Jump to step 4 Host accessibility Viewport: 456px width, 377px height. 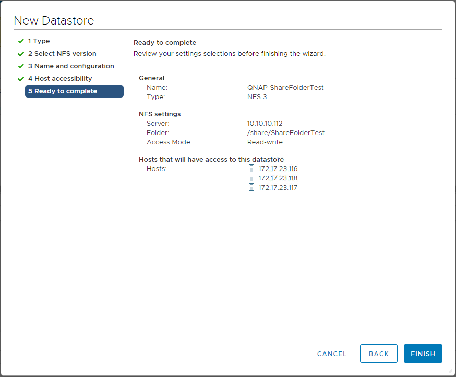click(x=60, y=79)
